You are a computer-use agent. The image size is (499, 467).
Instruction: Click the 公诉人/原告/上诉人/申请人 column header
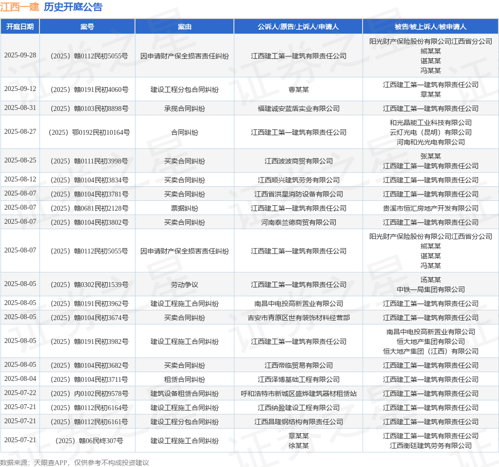298,27
